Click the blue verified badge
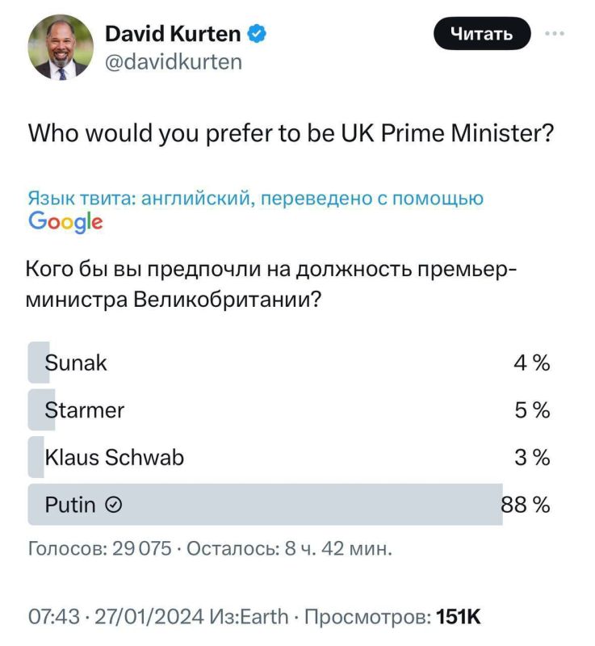Viewport: 595px width, 646px height. click(258, 34)
